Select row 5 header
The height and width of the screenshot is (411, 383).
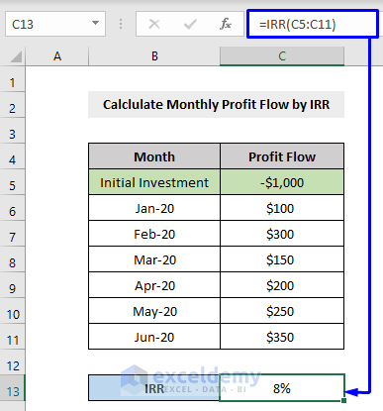[x=12, y=182]
